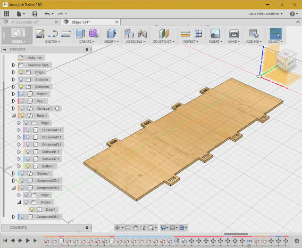
Task: Click the Undo arrow
Action: [47, 14]
